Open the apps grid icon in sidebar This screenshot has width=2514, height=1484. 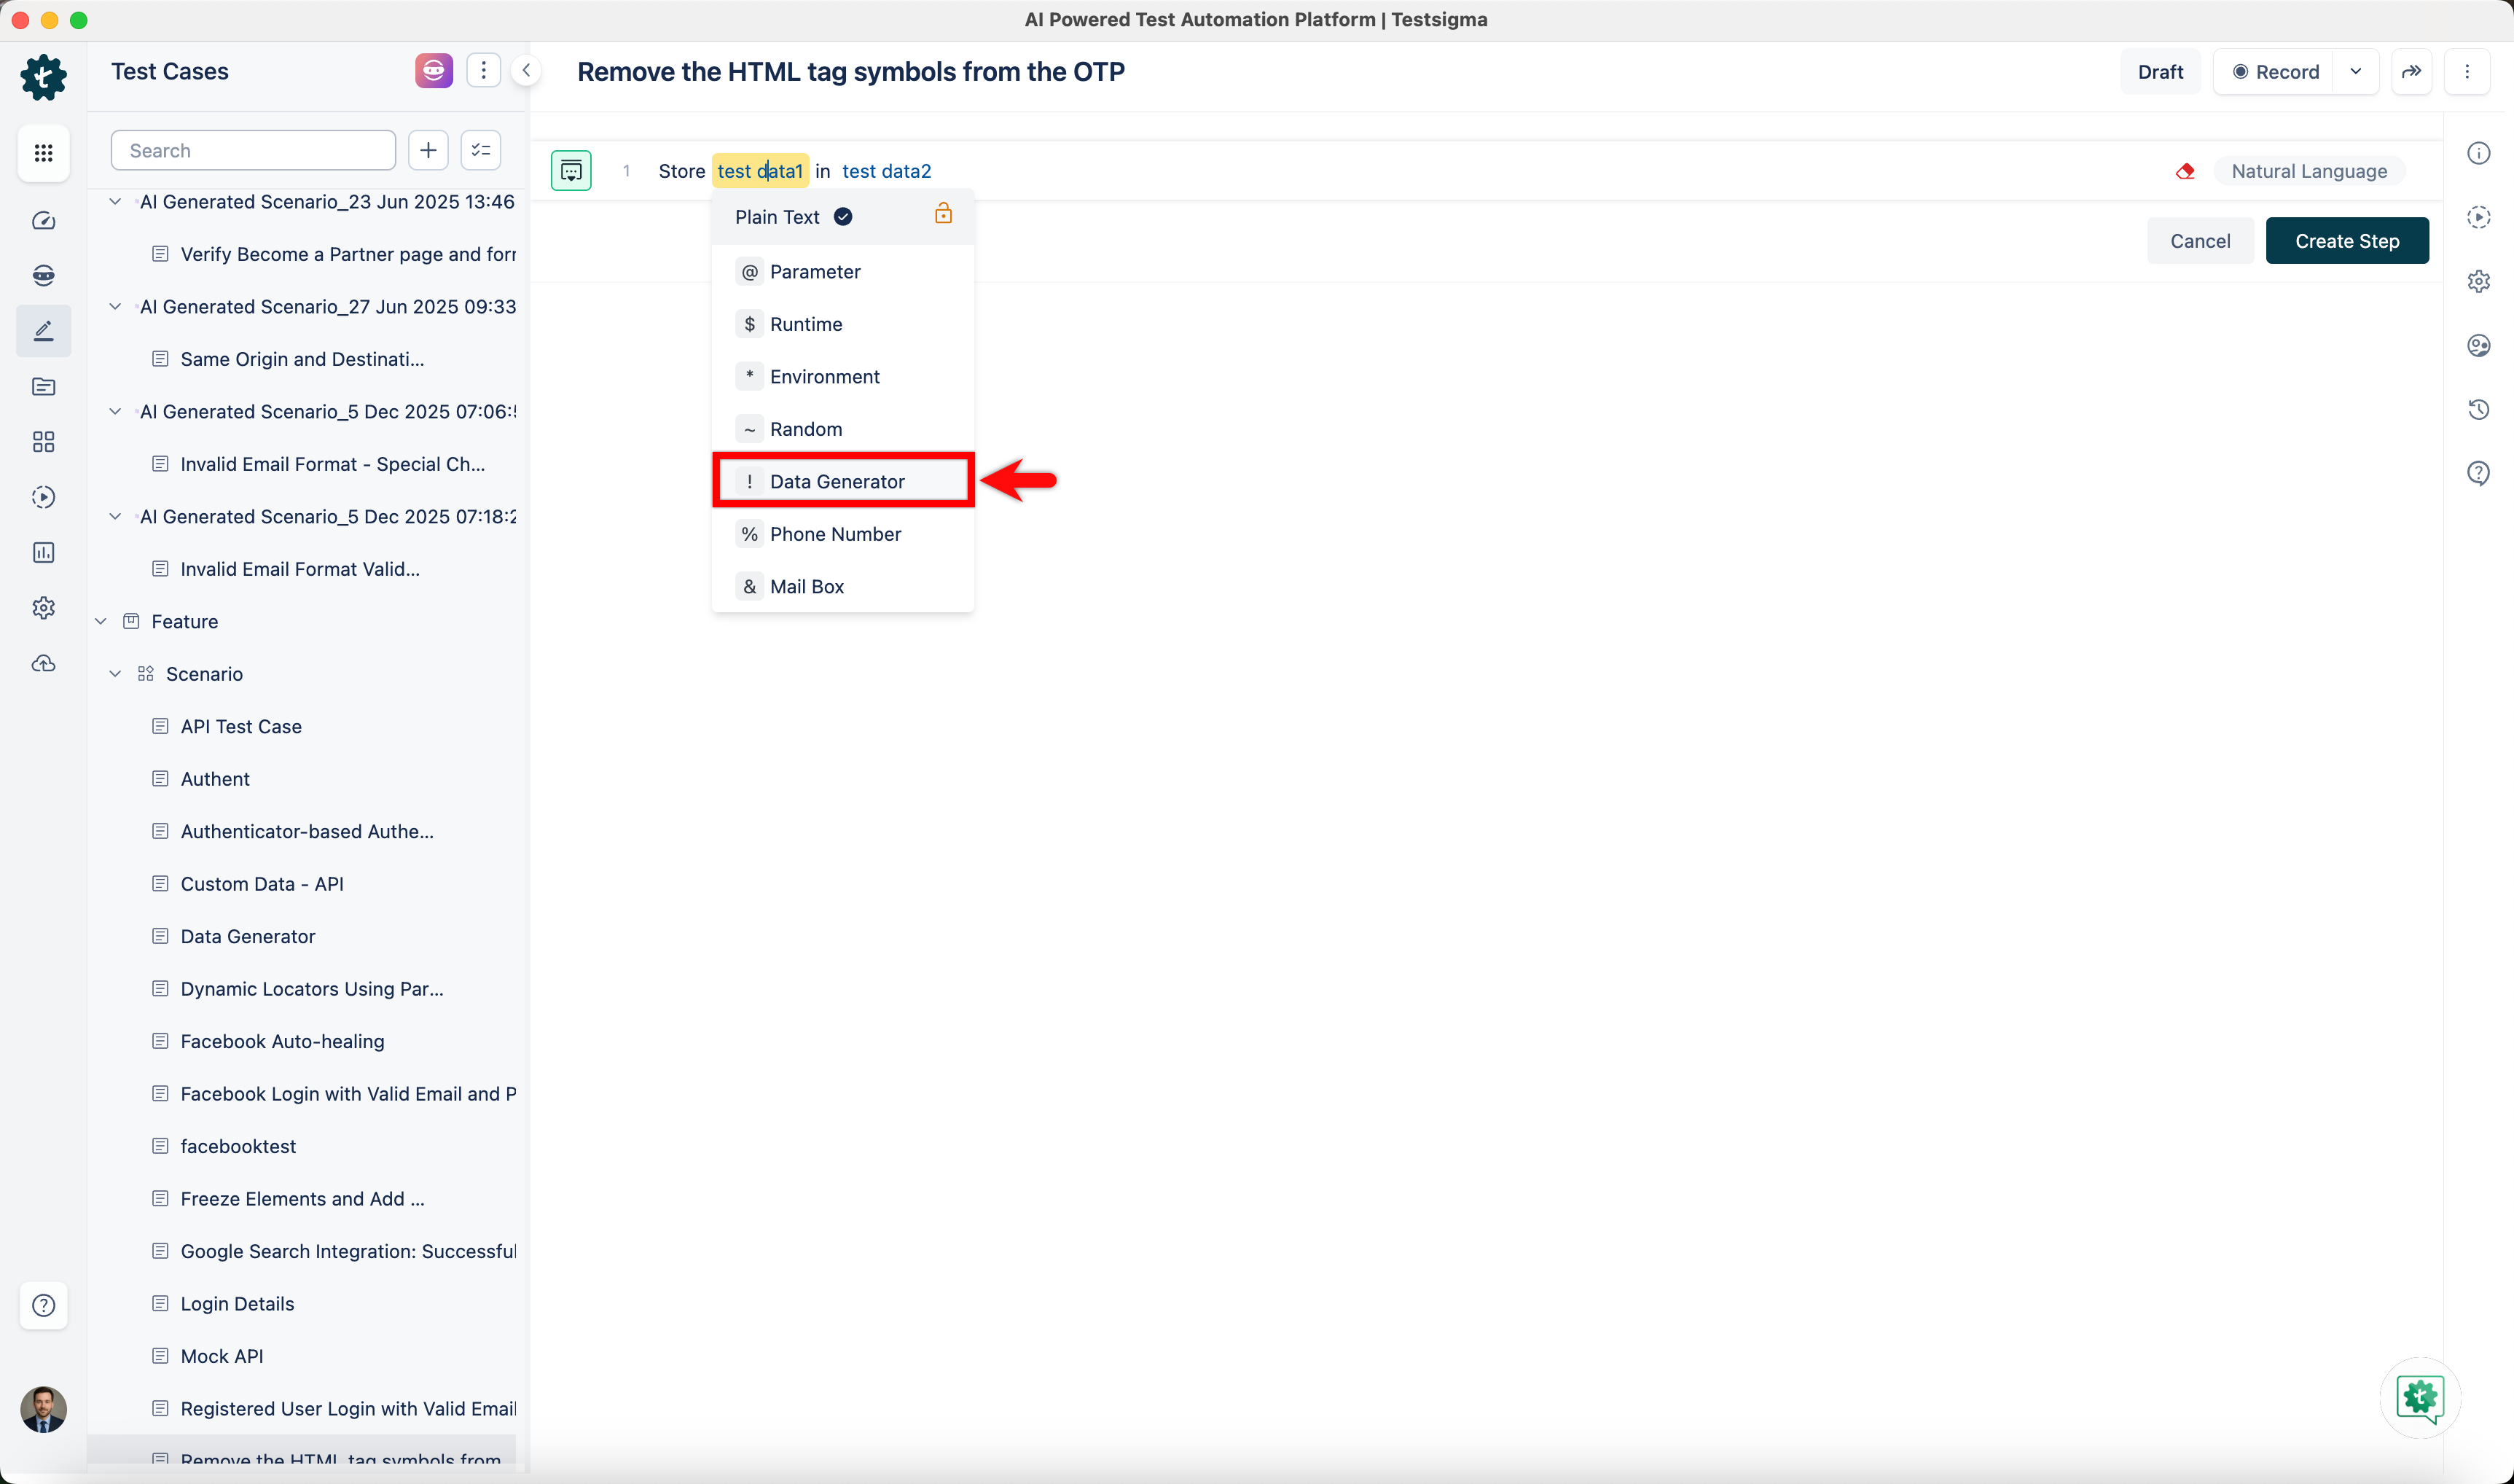(x=43, y=153)
